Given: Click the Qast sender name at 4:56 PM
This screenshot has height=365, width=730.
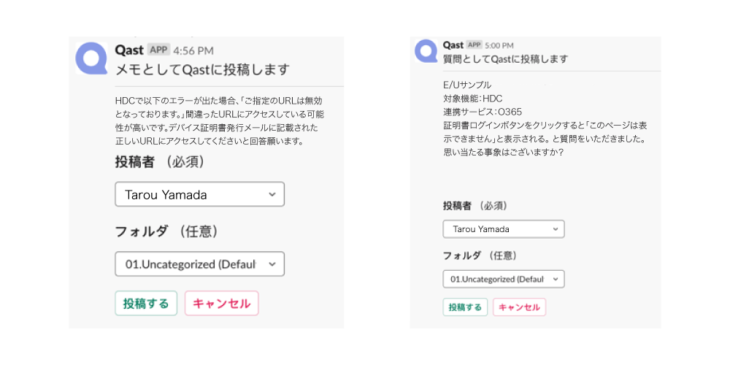Looking at the screenshot, I should (x=129, y=50).
